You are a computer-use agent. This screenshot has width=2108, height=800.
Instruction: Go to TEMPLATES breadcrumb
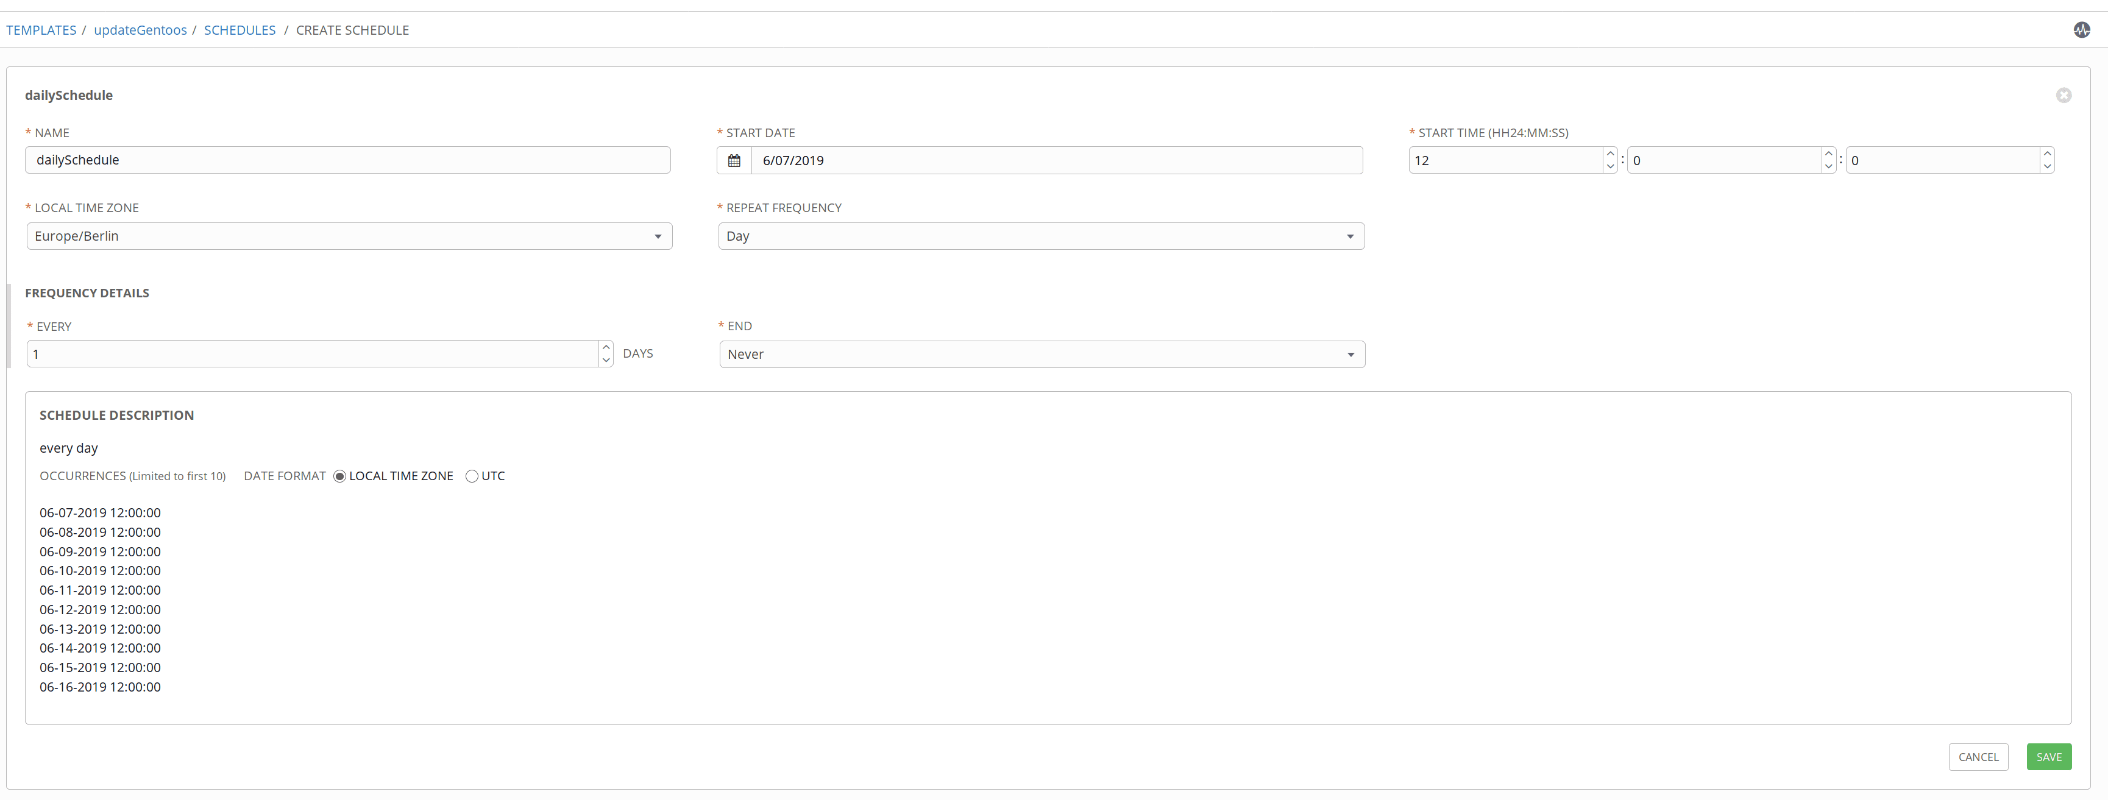point(41,30)
